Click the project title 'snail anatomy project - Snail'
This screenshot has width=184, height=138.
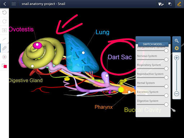click(x=43, y=4)
